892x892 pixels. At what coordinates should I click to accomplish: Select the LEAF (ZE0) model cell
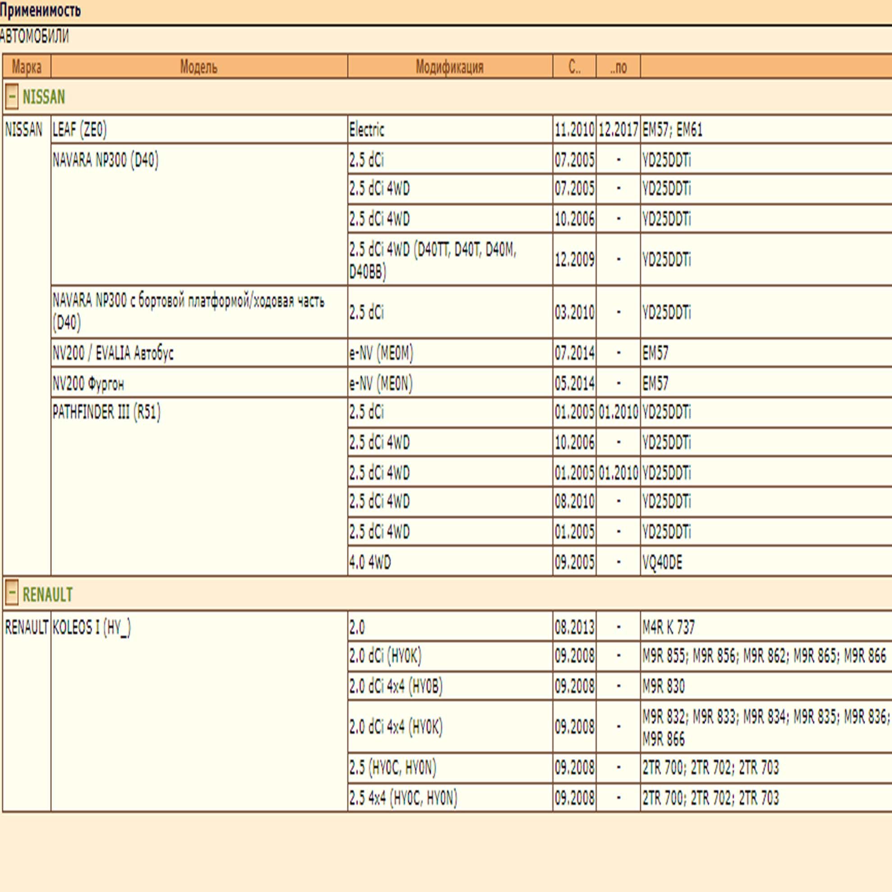[199, 129]
